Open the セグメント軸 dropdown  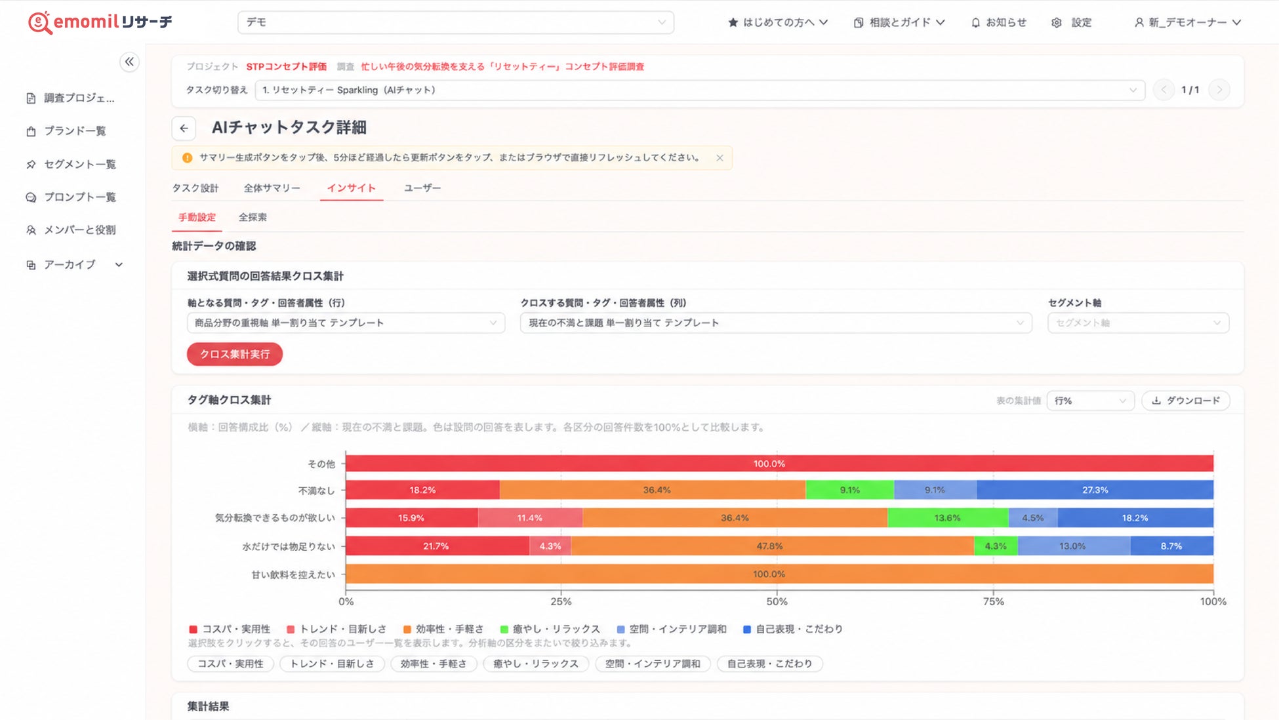(x=1138, y=323)
